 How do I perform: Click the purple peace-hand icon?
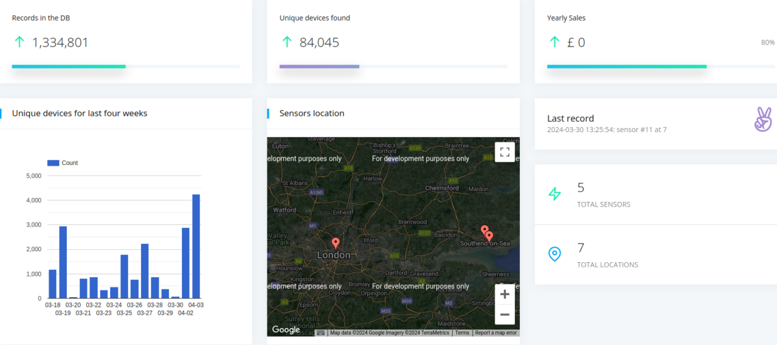pos(763,120)
